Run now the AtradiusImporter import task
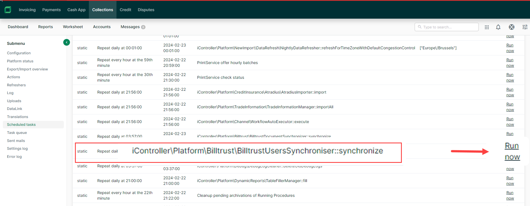 point(510,92)
